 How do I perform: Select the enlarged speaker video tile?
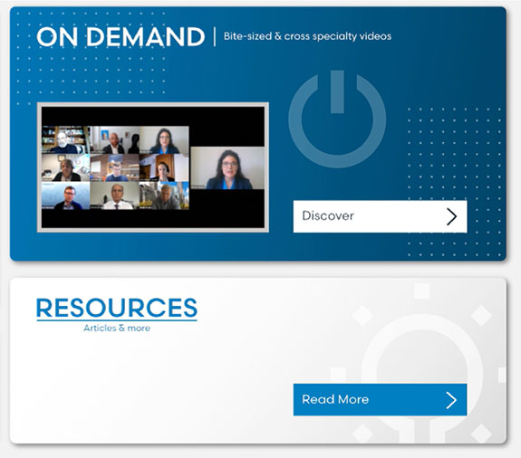pyautogui.click(x=227, y=168)
